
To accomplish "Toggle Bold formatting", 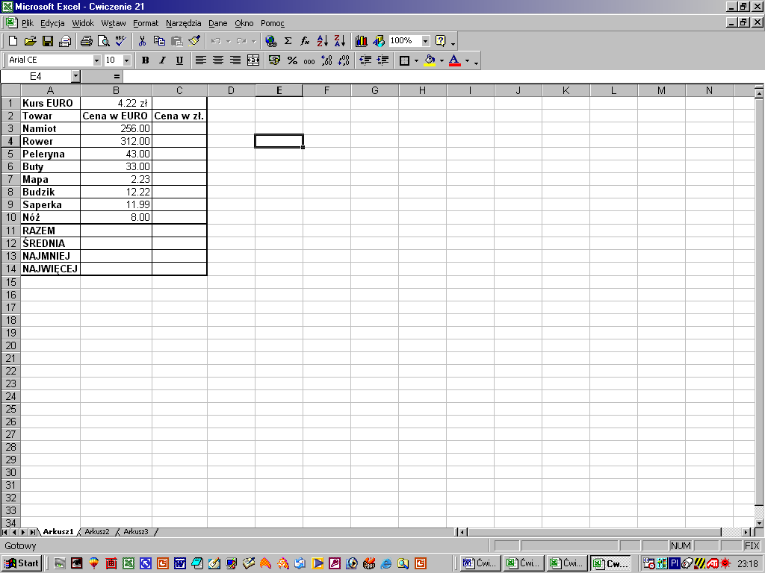I will tap(145, 60).
